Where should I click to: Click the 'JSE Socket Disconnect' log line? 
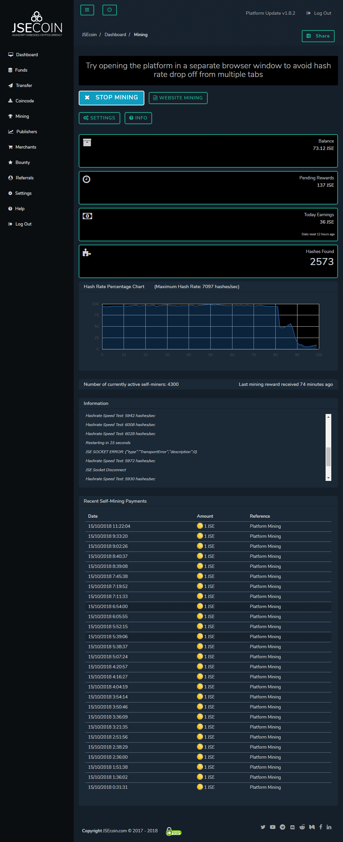tap(106, 470)
